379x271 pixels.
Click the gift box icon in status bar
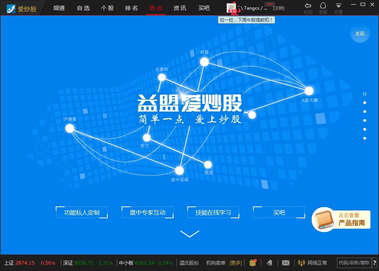point(253,262)
